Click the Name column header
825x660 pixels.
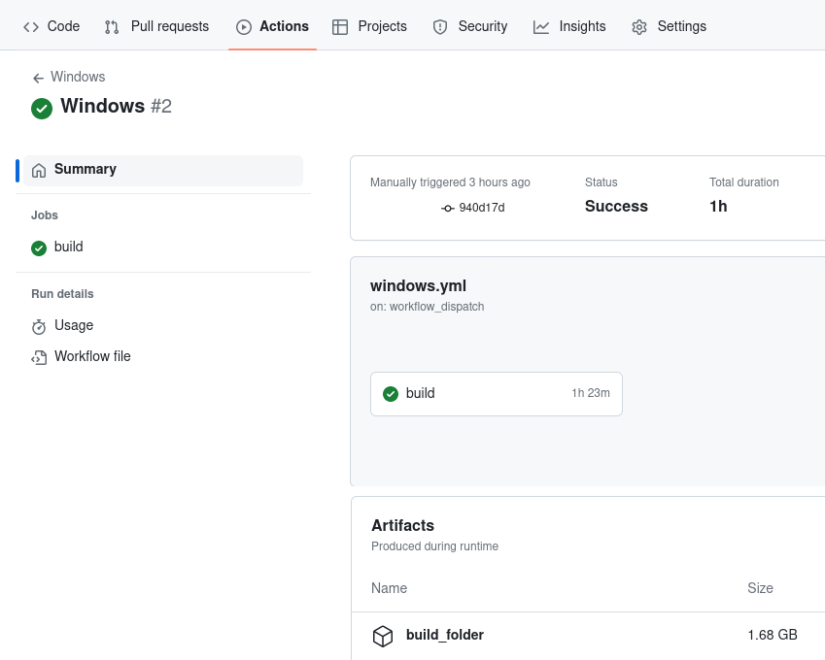389,588
